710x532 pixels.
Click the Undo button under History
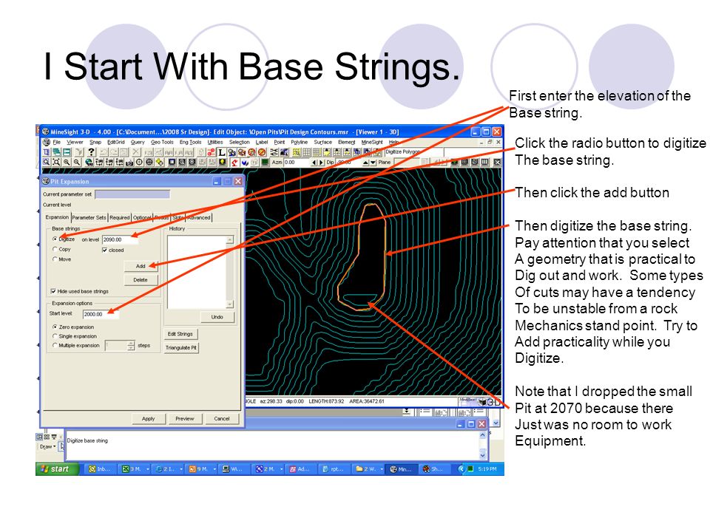[x=217, y=317]
